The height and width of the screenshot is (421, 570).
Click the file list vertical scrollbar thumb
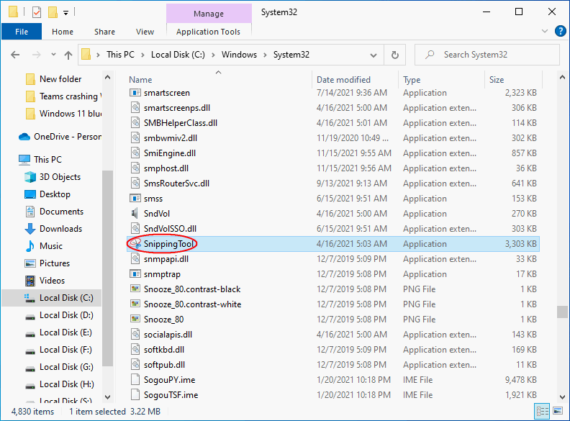562,312
